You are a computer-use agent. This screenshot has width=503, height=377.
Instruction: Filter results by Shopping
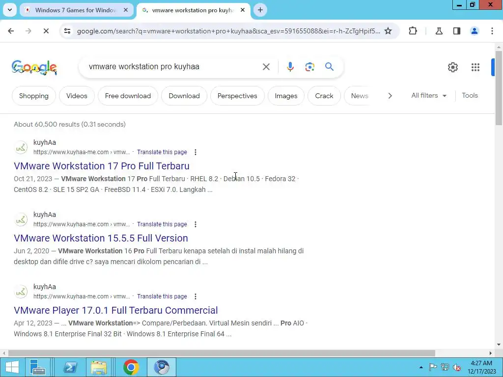(34, 96)
